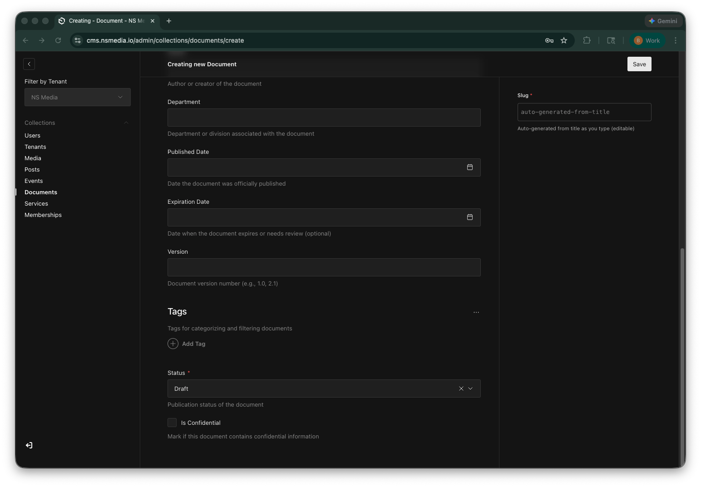The image size is (701, 487).
Task: Open the Work profile menu
Action: [x=647, y=40]
